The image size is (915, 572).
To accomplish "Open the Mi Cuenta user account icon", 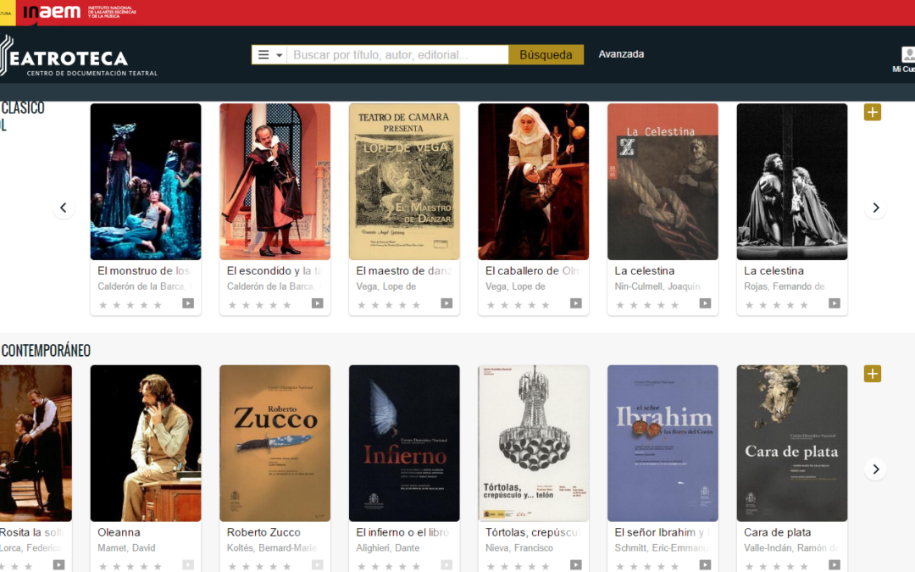I will (x=907, y=54).
